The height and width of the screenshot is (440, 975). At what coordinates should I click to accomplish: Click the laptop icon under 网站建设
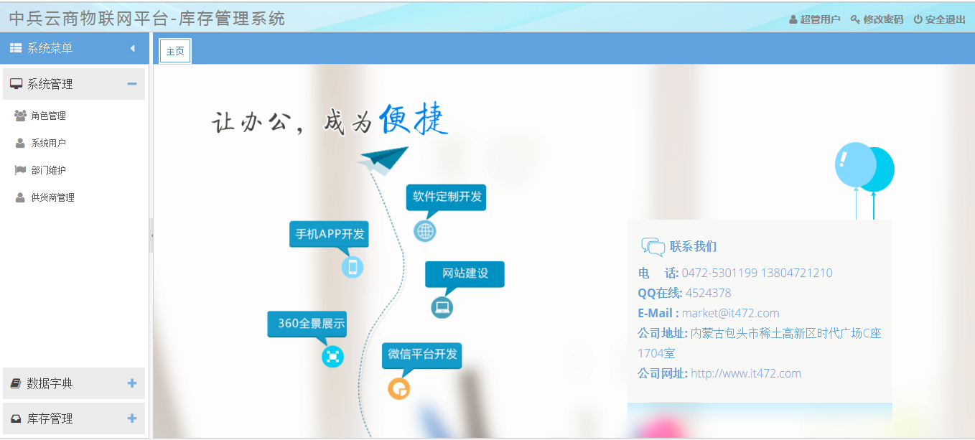pos(442,307)
